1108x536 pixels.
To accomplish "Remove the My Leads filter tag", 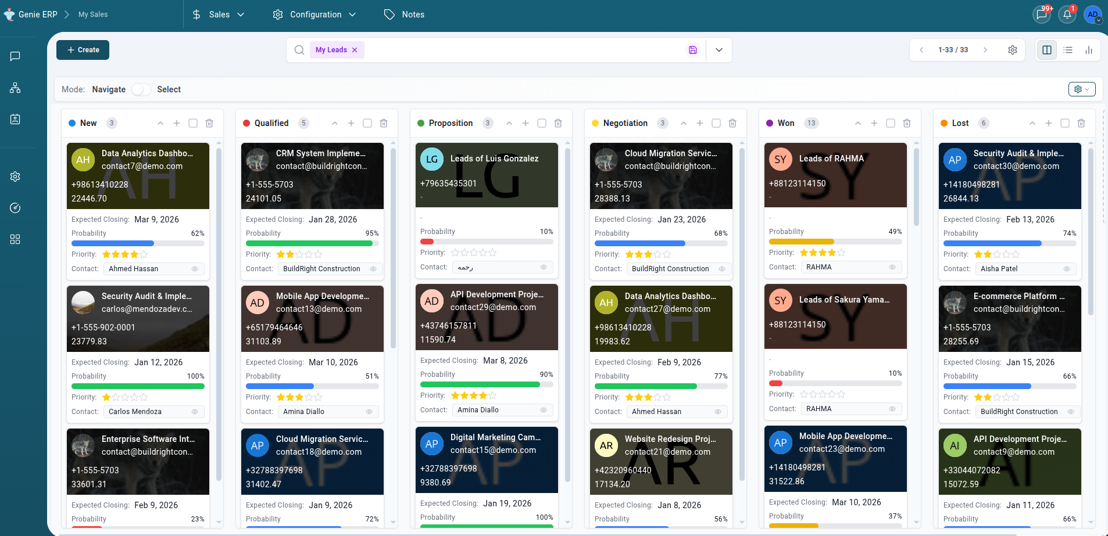I will [x=356, y=50].
